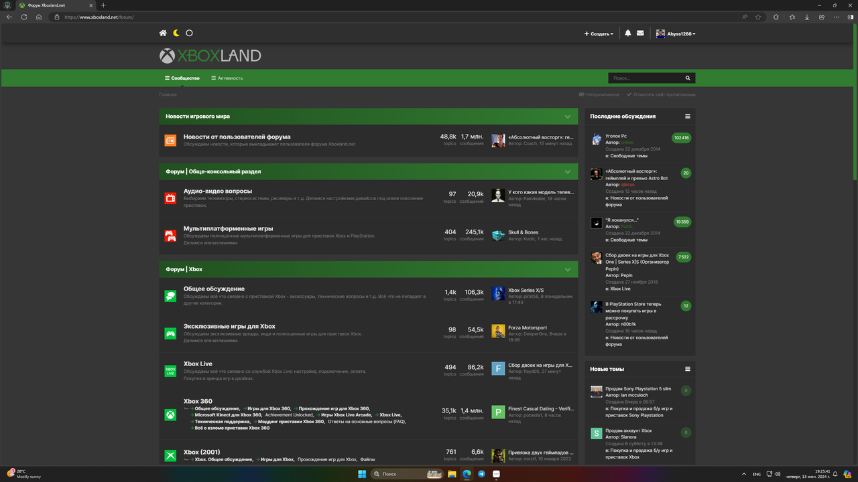Click Мультиплатформенные игры gamepad icon
The height and width of the screenshot is (482, 858).
[170, 236]
